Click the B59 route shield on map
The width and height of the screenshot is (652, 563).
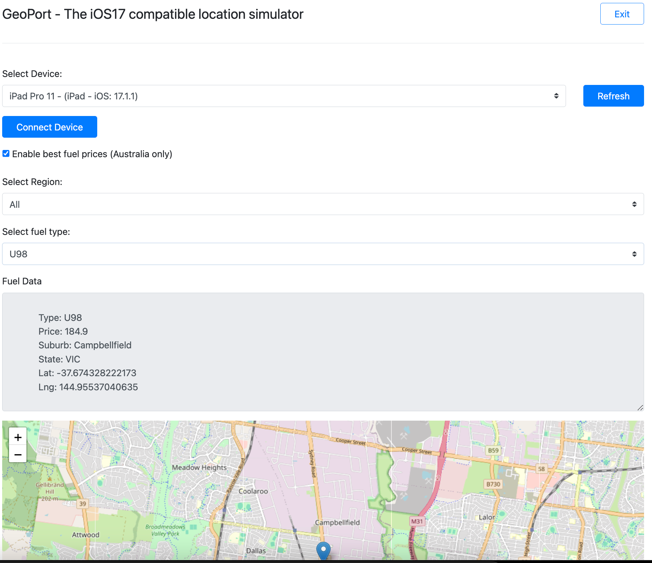point(493,450)
